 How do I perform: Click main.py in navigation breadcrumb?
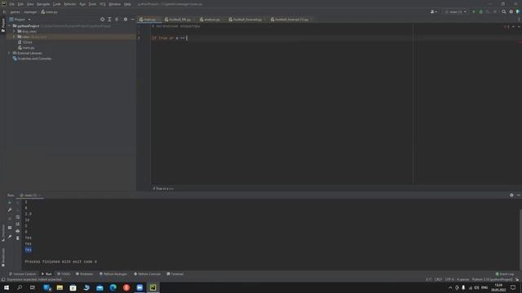click(49, 12)
